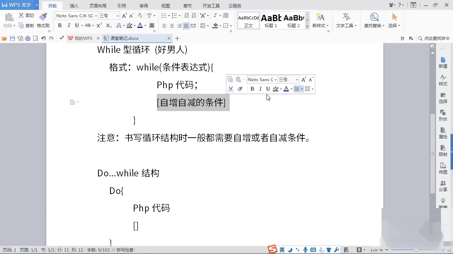Image resolution: width=453 pixels, height=254 pixels.
Task: Toggle Underline in the ribbon
Action: [77, 25]
